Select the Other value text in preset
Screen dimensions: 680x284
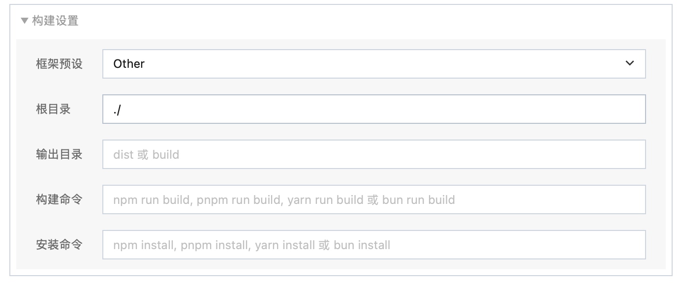pyautogui.click(x=129, y=64)
